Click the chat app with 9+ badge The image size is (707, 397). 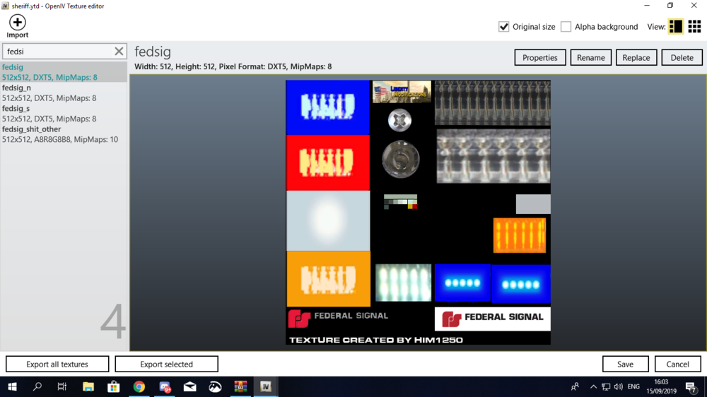165,386
